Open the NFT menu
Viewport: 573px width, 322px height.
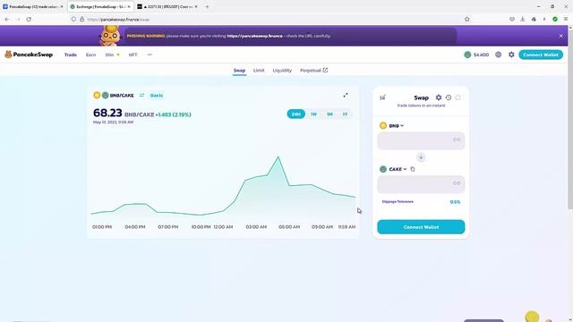coord(133,55)
